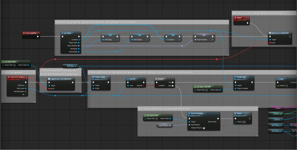
Task: Click the Target pin on Unbind Event from OnActorHit
Action: 49,86
